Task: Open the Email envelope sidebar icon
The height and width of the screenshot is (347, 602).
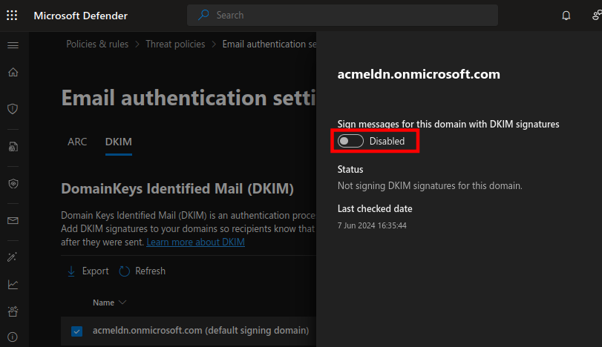Action: click(13, 220)
